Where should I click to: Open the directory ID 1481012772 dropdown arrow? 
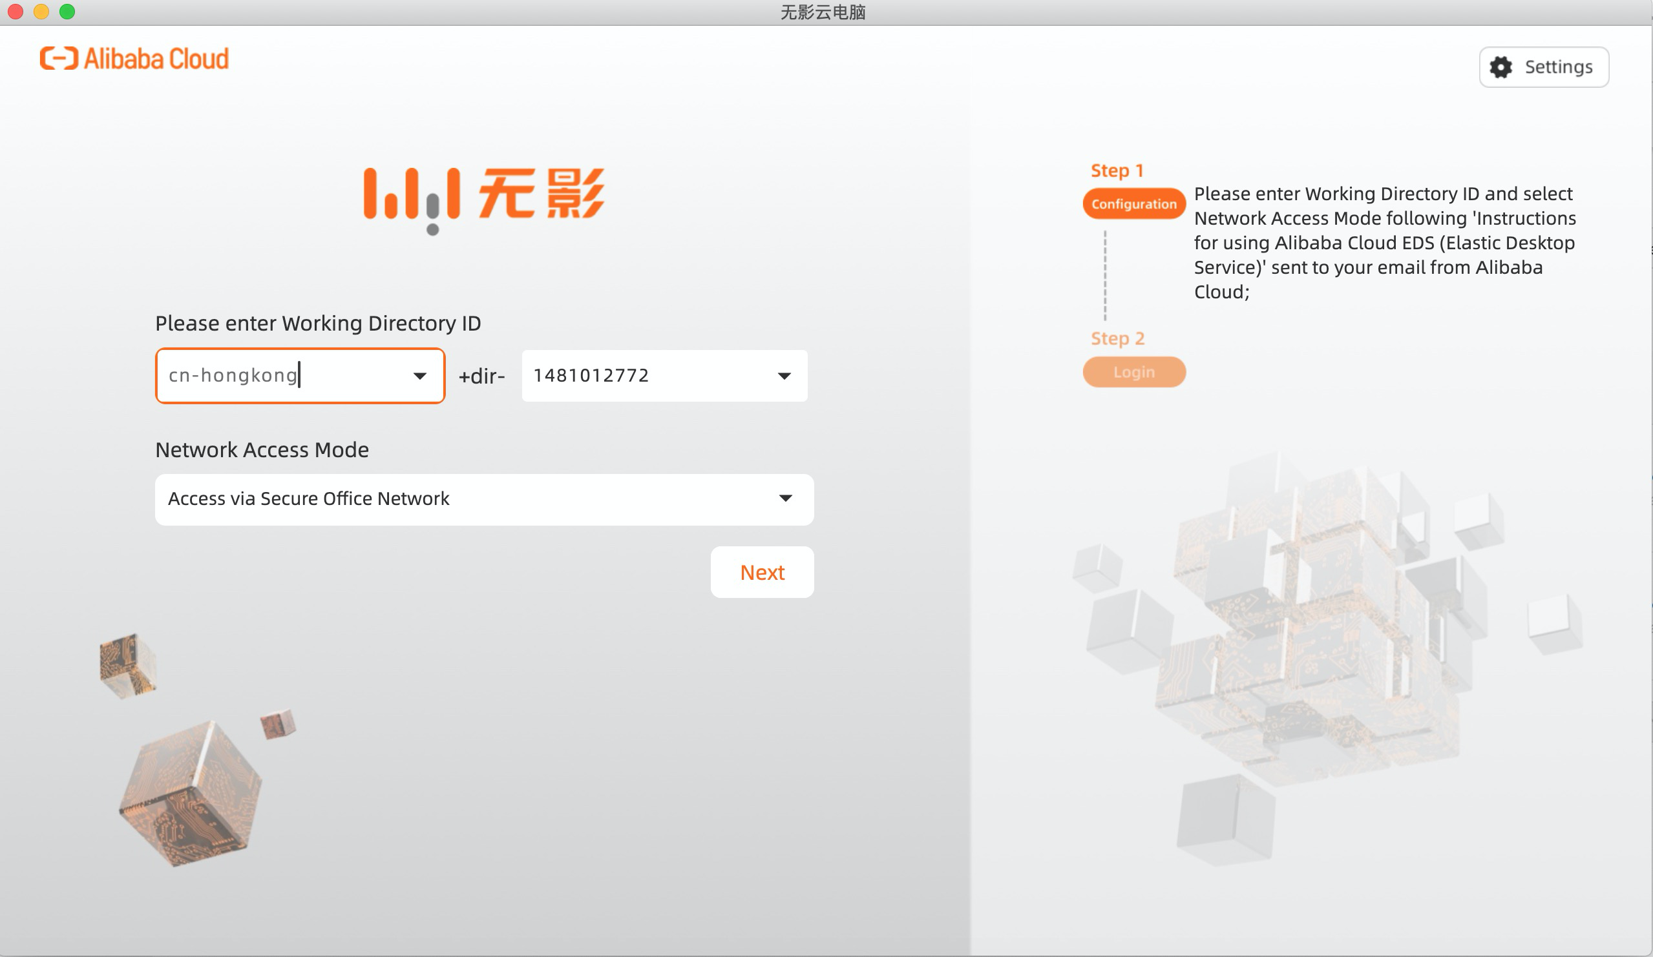pyautogui.click(x=784, y=376)
